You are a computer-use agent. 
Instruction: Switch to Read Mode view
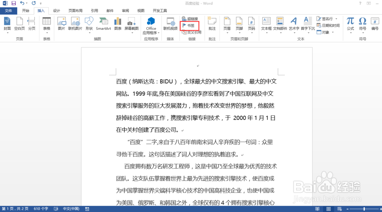pos(317,209)
